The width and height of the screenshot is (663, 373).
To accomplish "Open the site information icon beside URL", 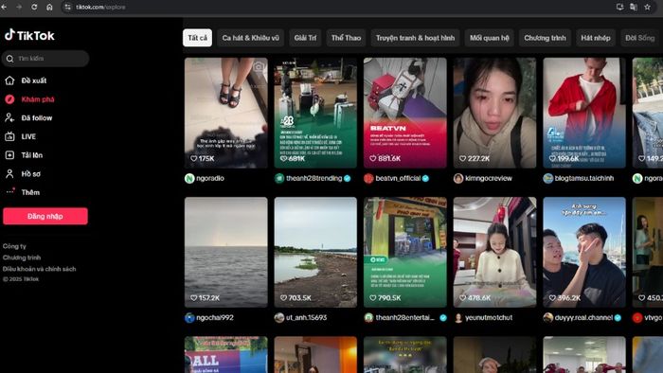I will tap(67, 7).
